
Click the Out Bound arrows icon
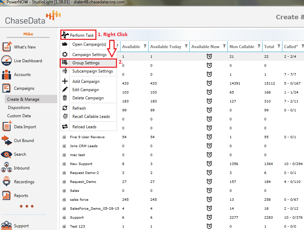click(x=7, y=141)
